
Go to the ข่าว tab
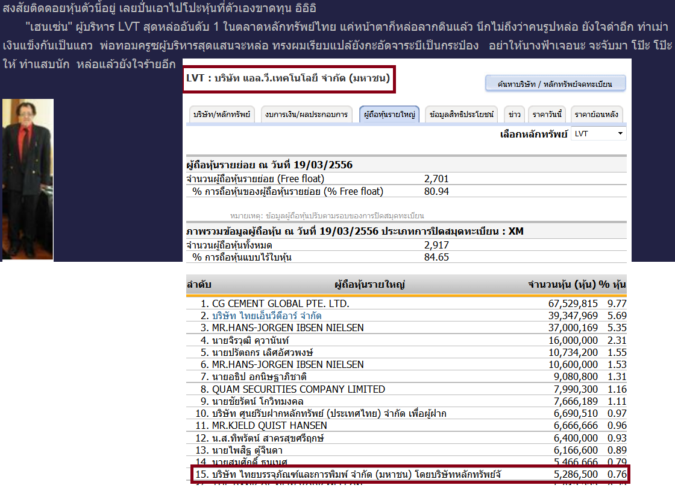pos(514,114)
